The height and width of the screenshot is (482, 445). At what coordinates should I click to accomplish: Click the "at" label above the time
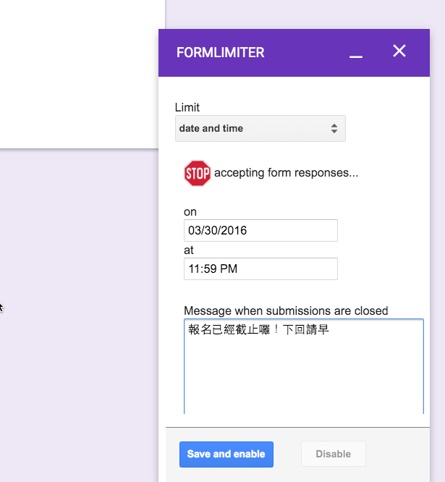(189, 250)
